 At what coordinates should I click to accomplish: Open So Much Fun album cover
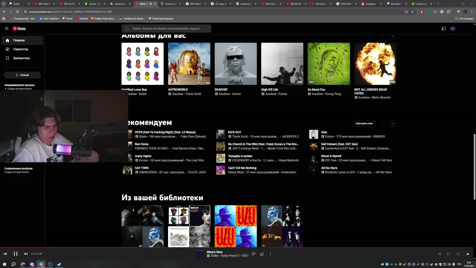[329, 64]
